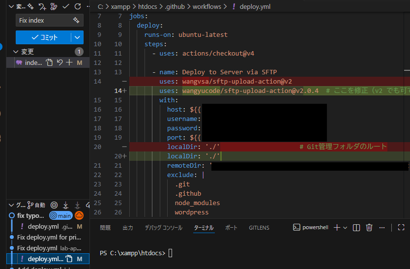Click the refresh icon in source control header
410x269 pixels.
pos(78,6)
